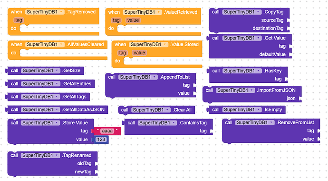
Task: Select the .ValueRetrieved event label
Action: click(181, 12)
